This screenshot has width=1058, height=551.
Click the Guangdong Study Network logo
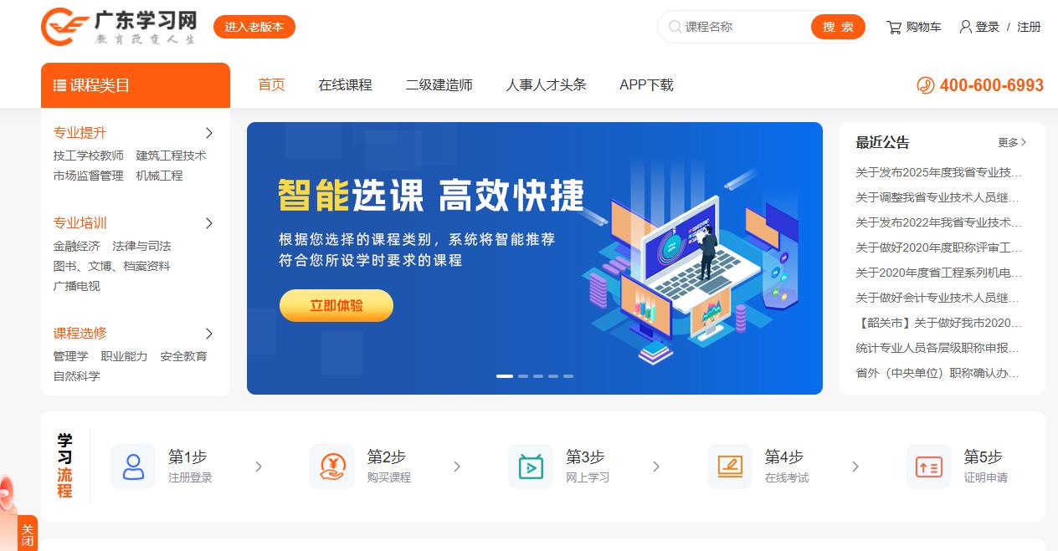[x=119, y=27]
